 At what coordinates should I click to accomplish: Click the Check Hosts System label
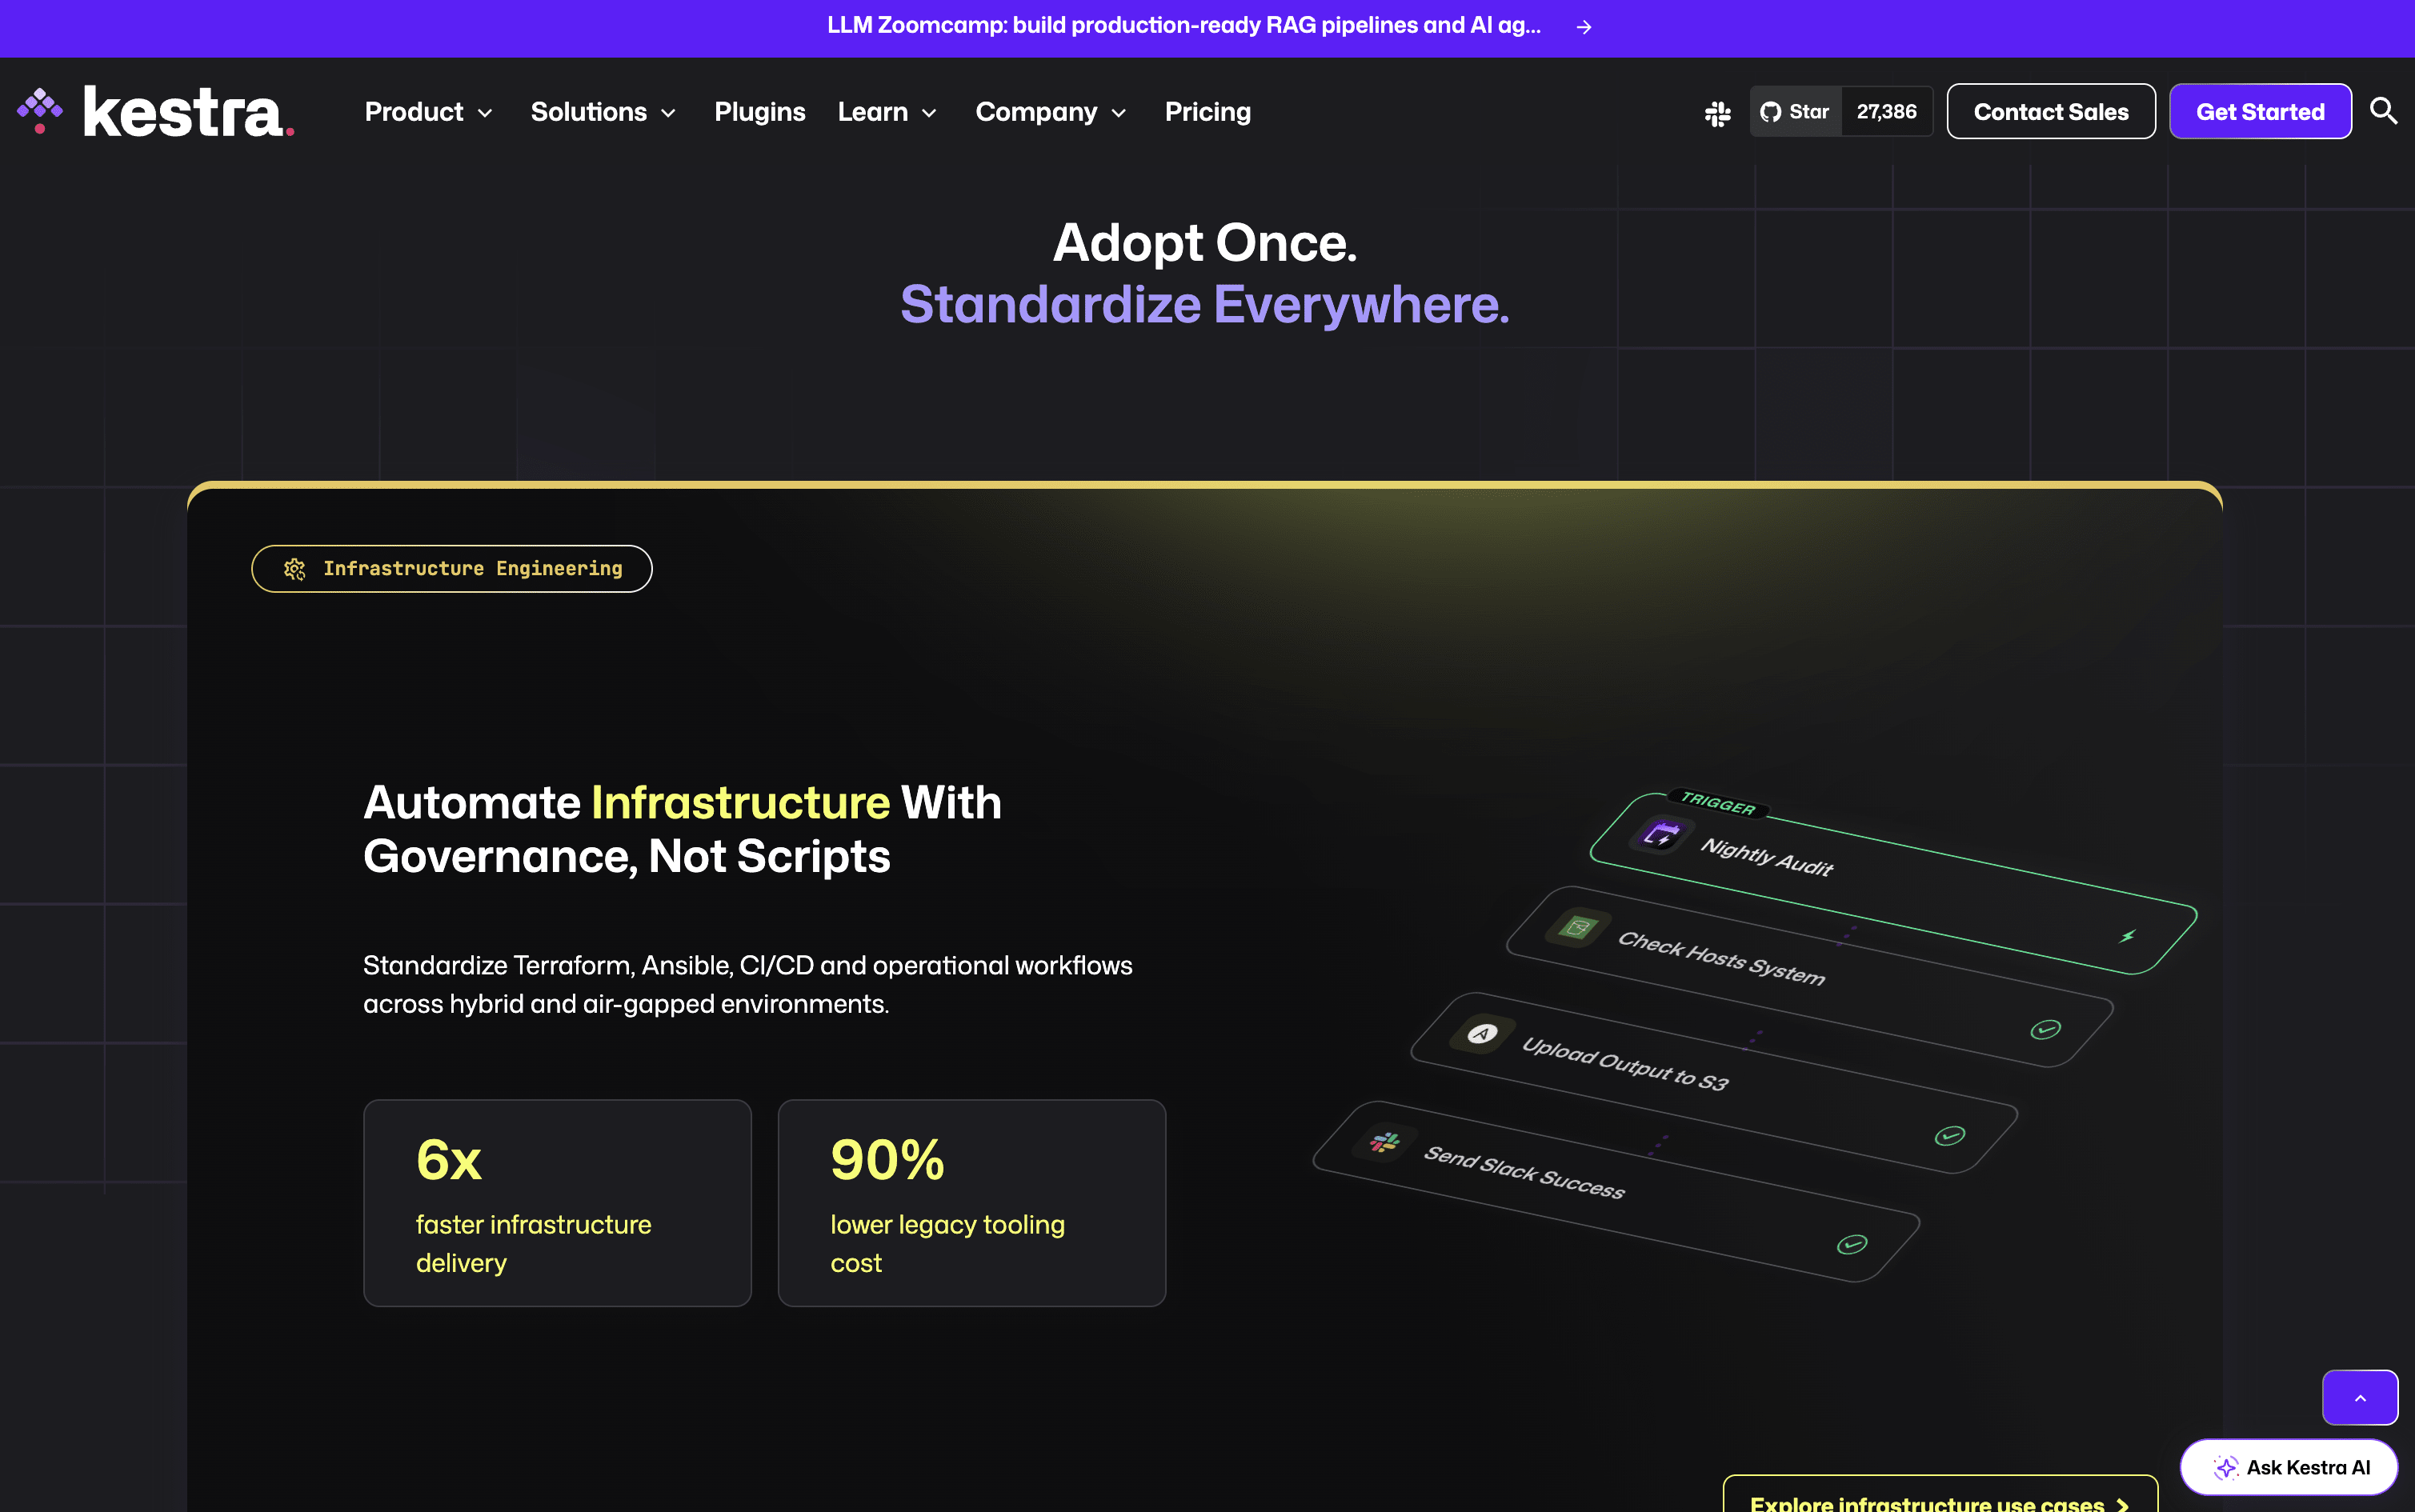coord(1721,958)
